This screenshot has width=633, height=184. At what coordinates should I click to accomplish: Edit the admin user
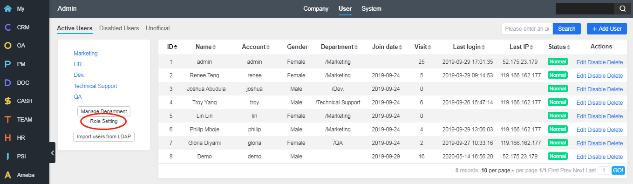click(581, 62)
